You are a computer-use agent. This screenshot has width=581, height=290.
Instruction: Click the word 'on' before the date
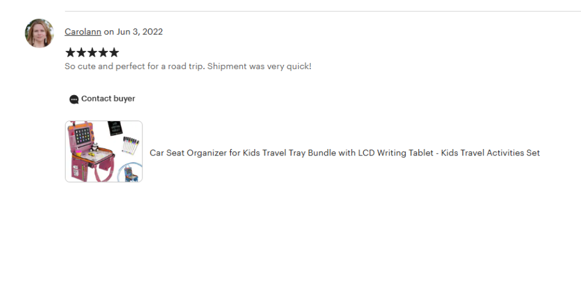109,32
